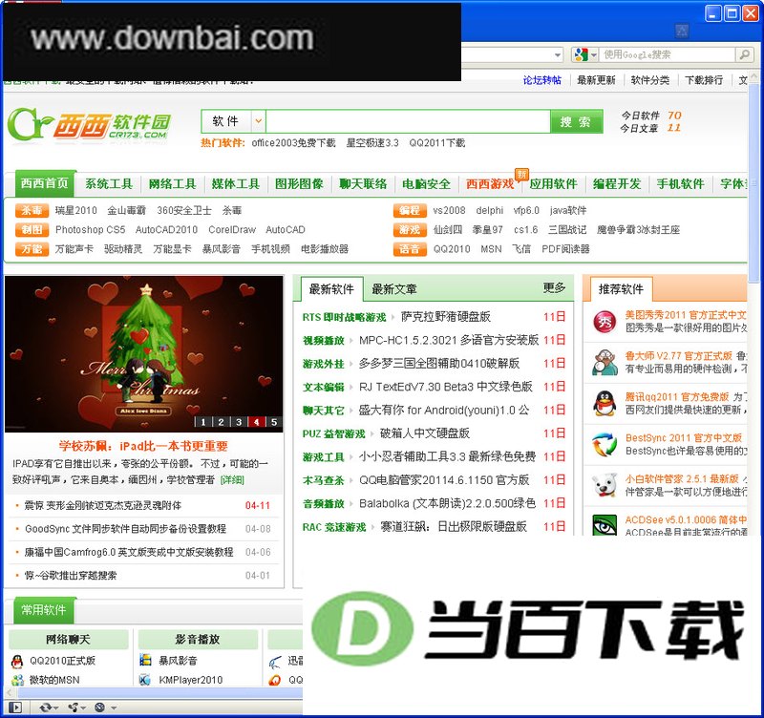Click the 常用软件 section tab
Image resolution: width=764 pixels, height=718 pixels.
pyautogui.click(x=44, y=610)
